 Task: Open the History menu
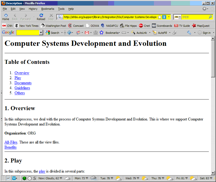(x=33, y=9)
